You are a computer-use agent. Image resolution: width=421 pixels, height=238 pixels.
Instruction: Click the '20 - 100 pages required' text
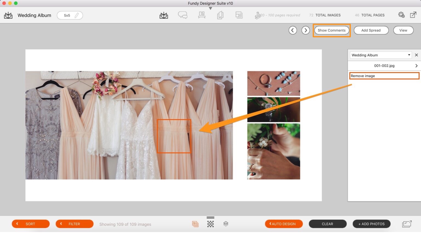click(x=281, y=15)
